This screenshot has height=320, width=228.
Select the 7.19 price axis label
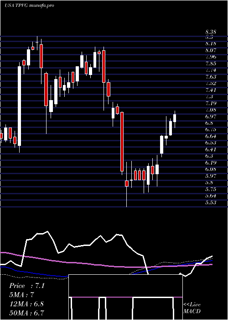tap(211, 103)
